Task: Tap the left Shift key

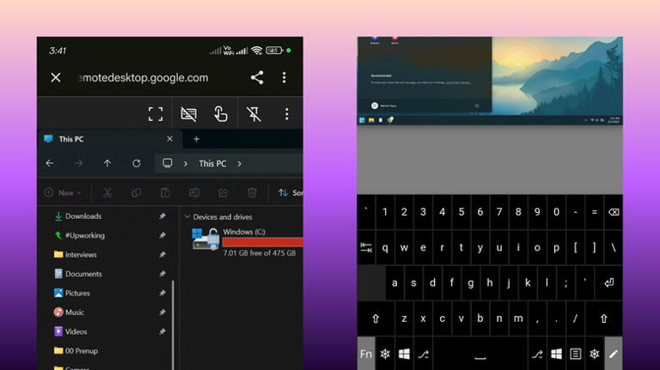Action: click(376, 318)
